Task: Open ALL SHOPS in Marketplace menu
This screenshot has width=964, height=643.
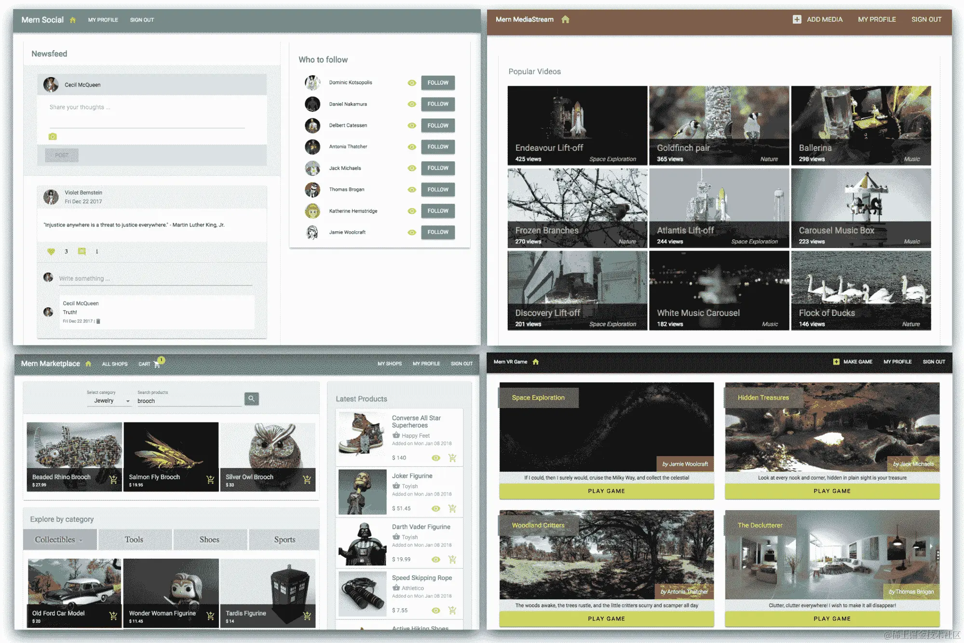Action: coord(115,364)
